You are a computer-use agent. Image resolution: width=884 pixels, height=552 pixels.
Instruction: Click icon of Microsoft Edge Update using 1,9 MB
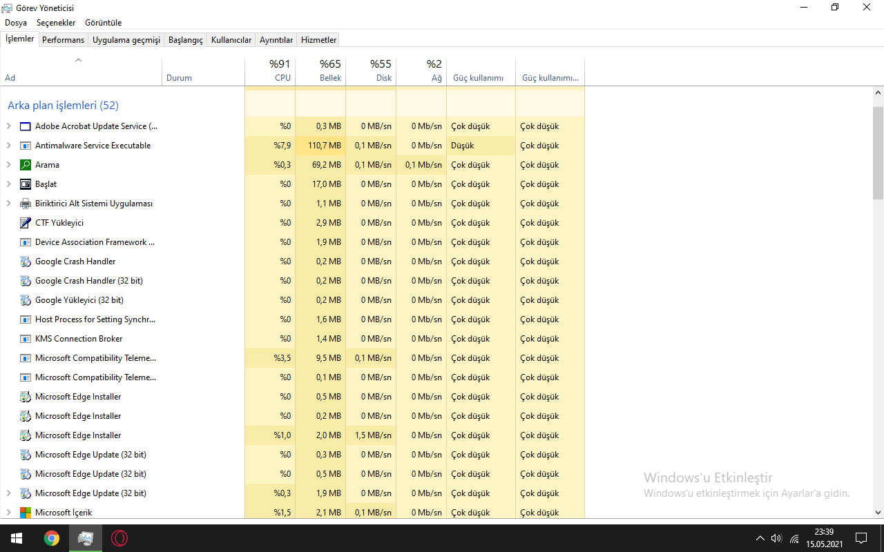point(26,493)
